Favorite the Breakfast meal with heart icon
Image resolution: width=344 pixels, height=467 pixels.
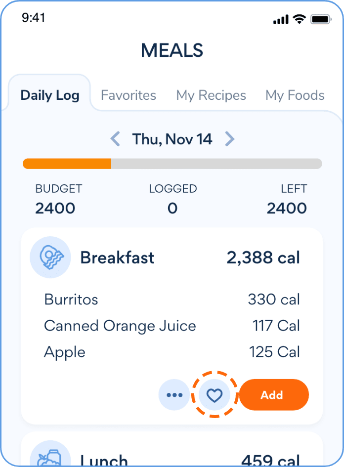(x=215, y=395)
